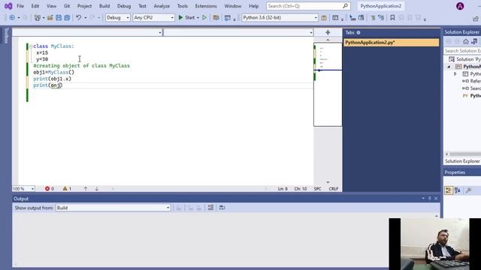Click the Solution Explorer horizontal scrollbar
This screenshot has width=481, height=270.
click(x=463, y=154)
